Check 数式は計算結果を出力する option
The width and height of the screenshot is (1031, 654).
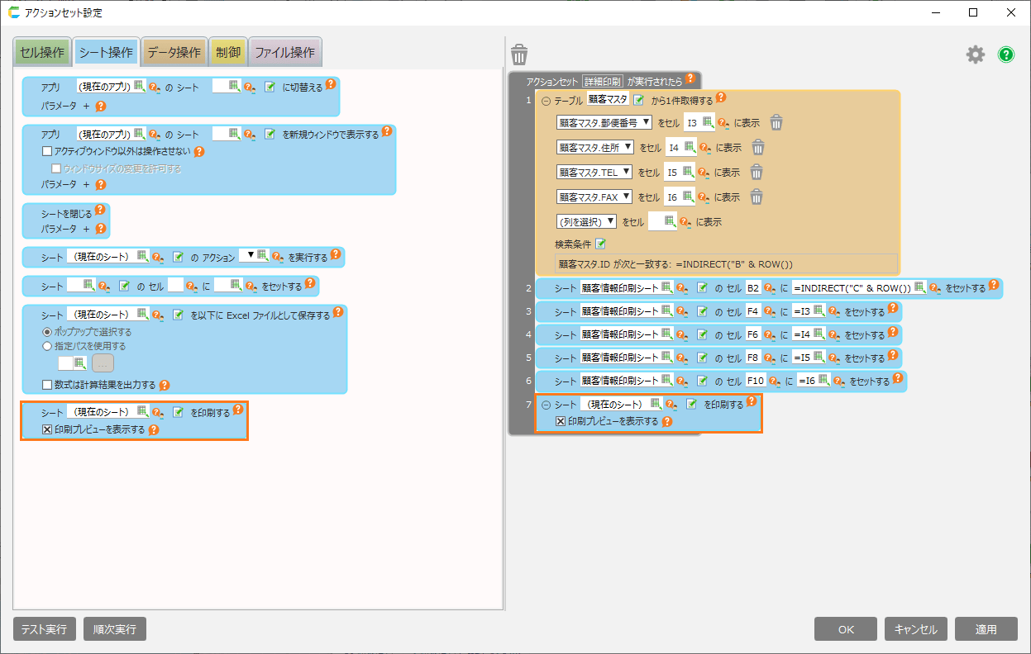click(x=47, y=385)
